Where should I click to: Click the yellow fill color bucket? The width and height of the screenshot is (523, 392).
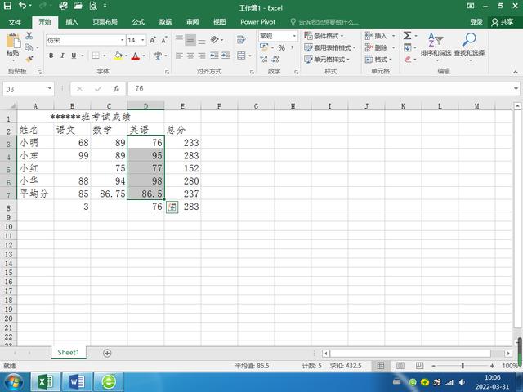coord(118,56)
